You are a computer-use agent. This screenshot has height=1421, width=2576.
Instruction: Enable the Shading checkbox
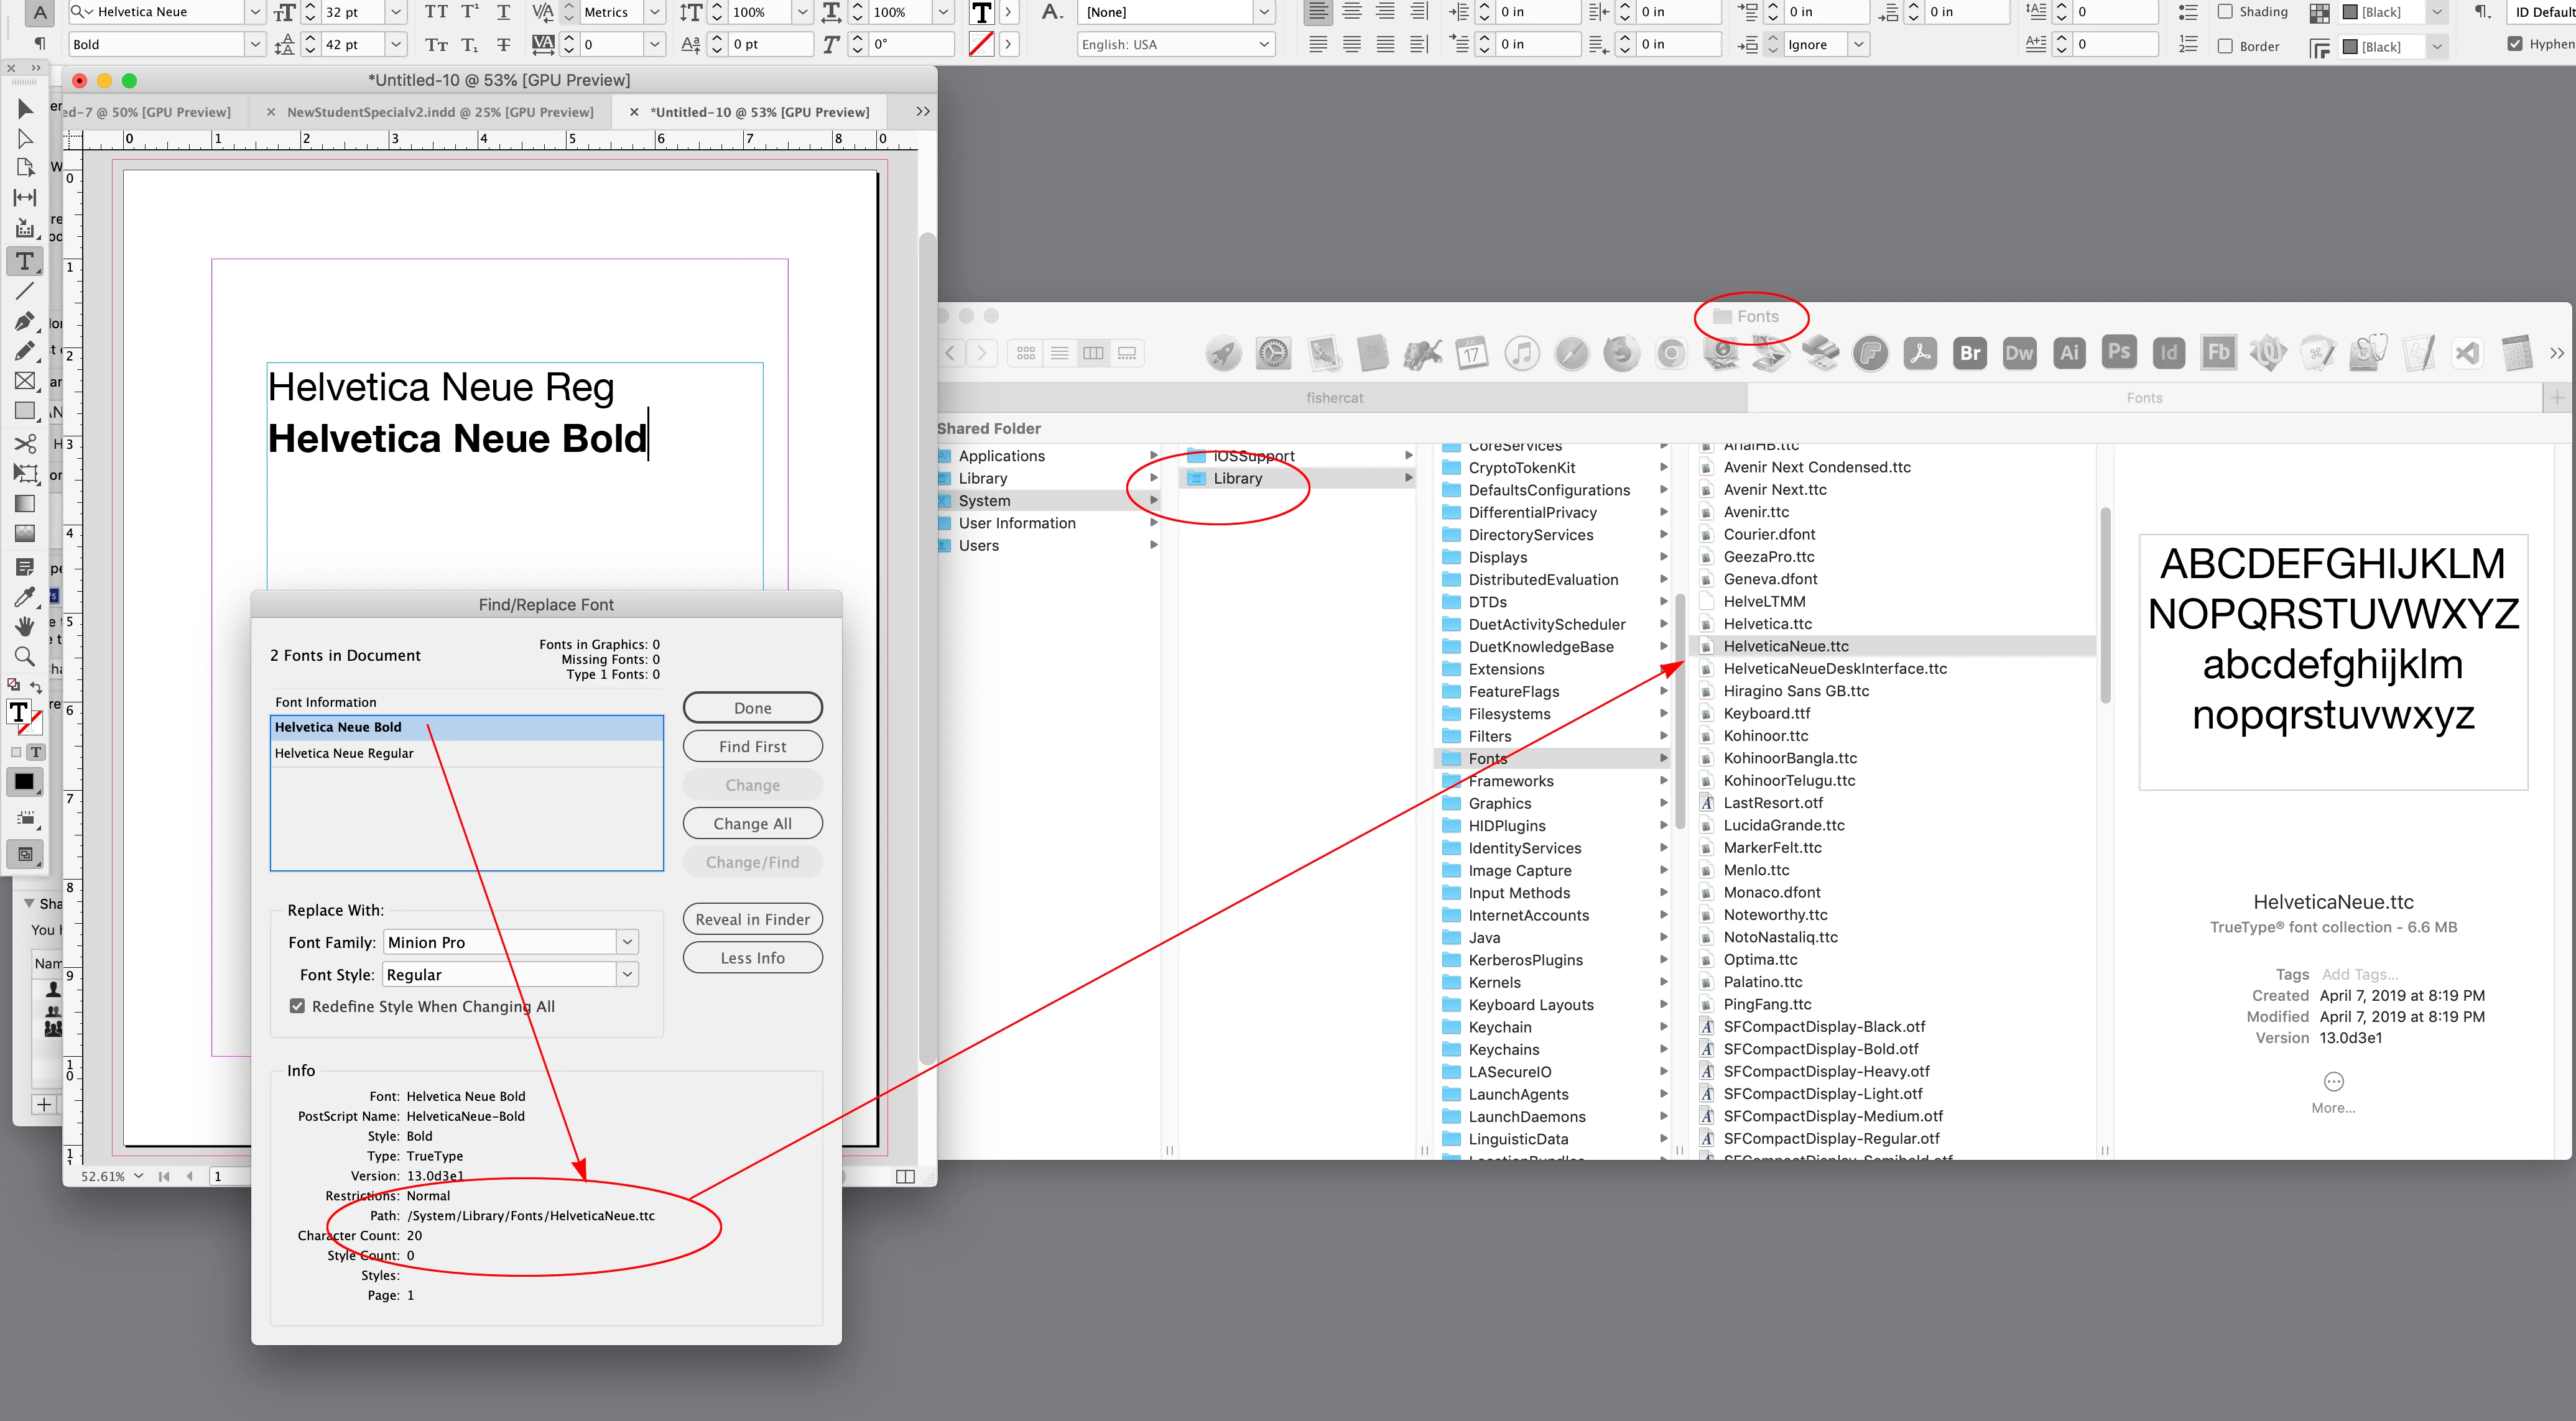coord(2225,12)
